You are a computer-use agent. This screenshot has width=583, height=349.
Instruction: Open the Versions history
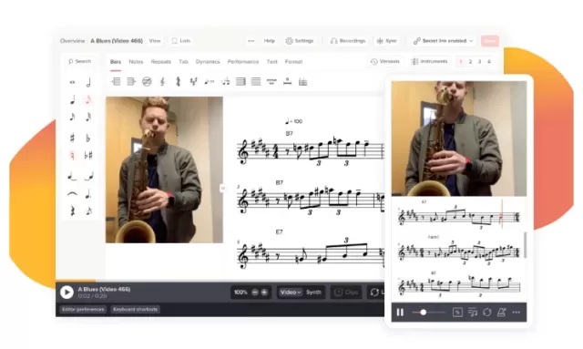[385, 61]
